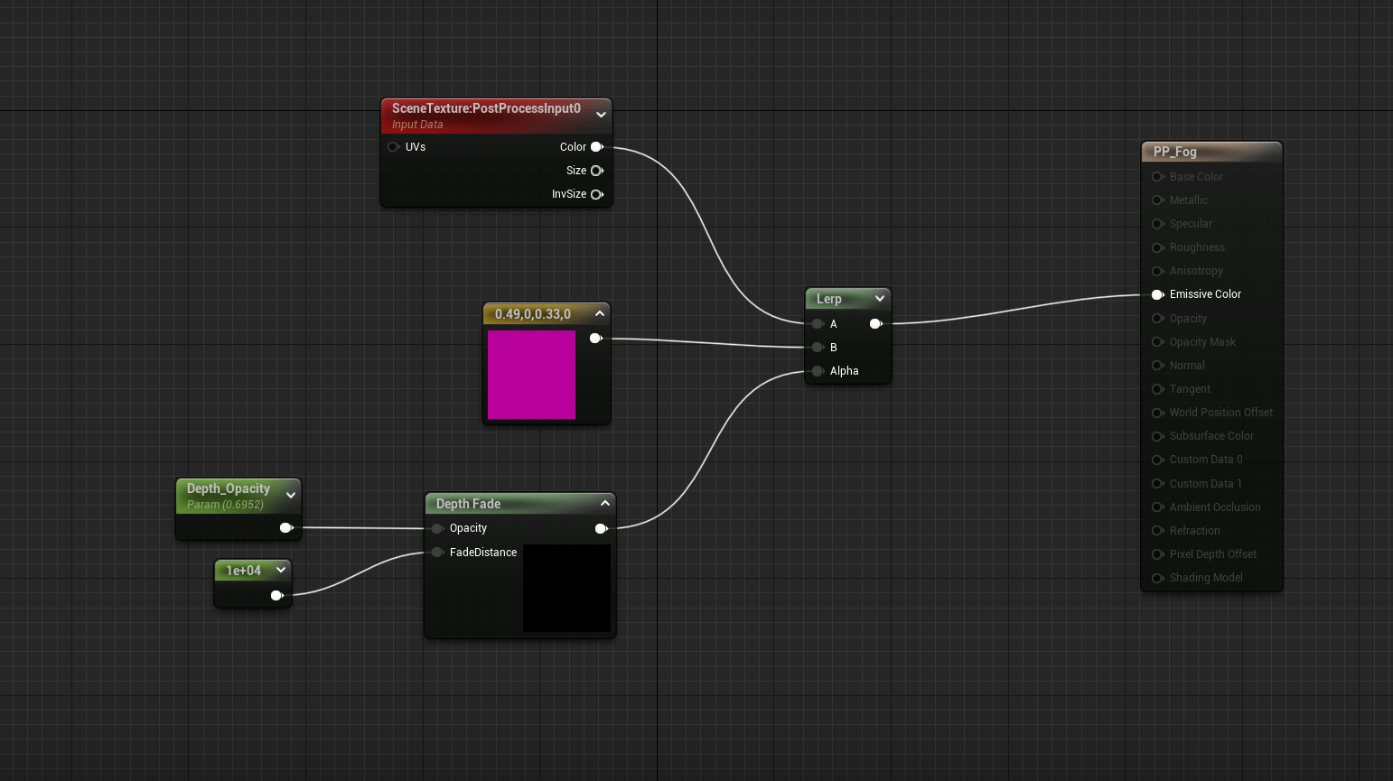
Task: Click the PP_Fog Pixel Depth Offset pin
Action: click(1157, 554)
